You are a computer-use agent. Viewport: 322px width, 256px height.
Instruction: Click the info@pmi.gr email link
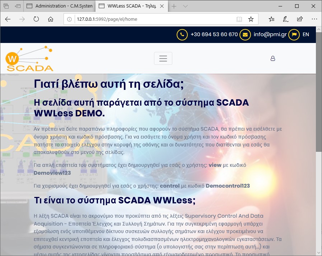270,35
